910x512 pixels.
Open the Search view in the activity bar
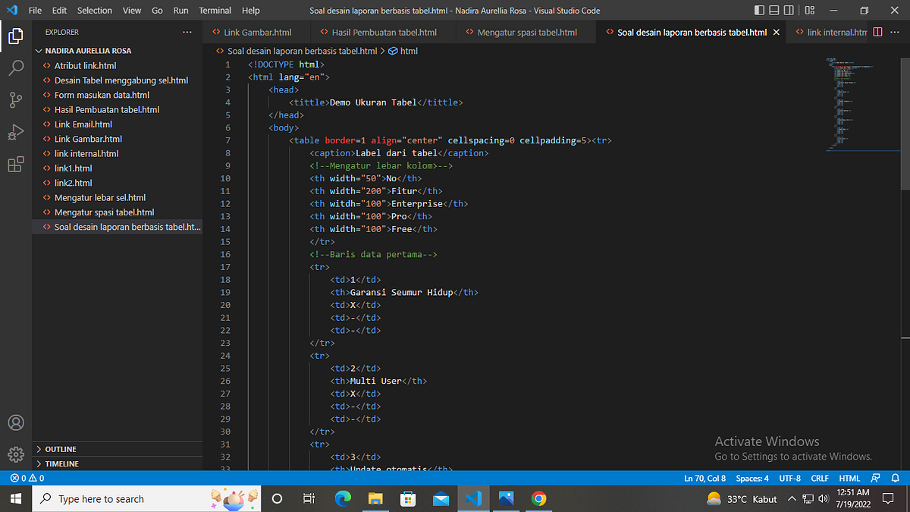tap(16, 68)
